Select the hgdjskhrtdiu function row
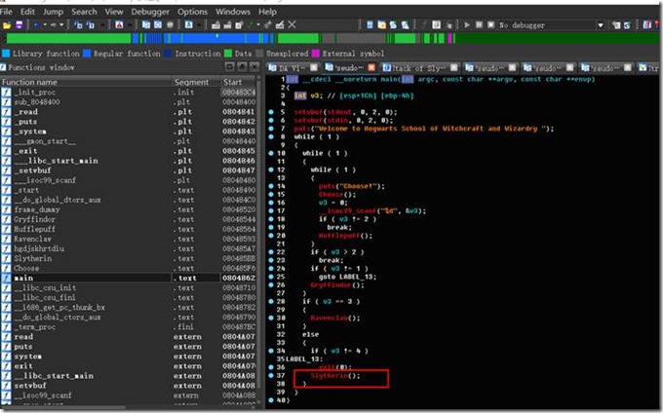 tap(128, 248)
